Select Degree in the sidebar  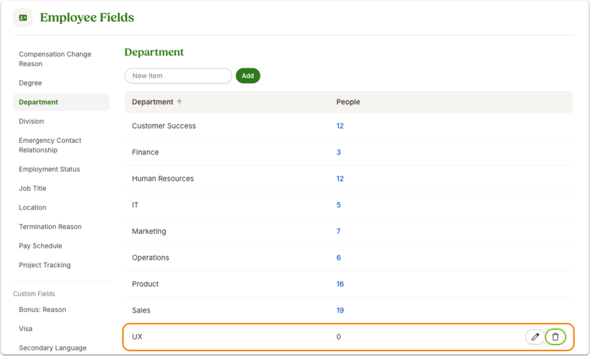tap(30, 83)
